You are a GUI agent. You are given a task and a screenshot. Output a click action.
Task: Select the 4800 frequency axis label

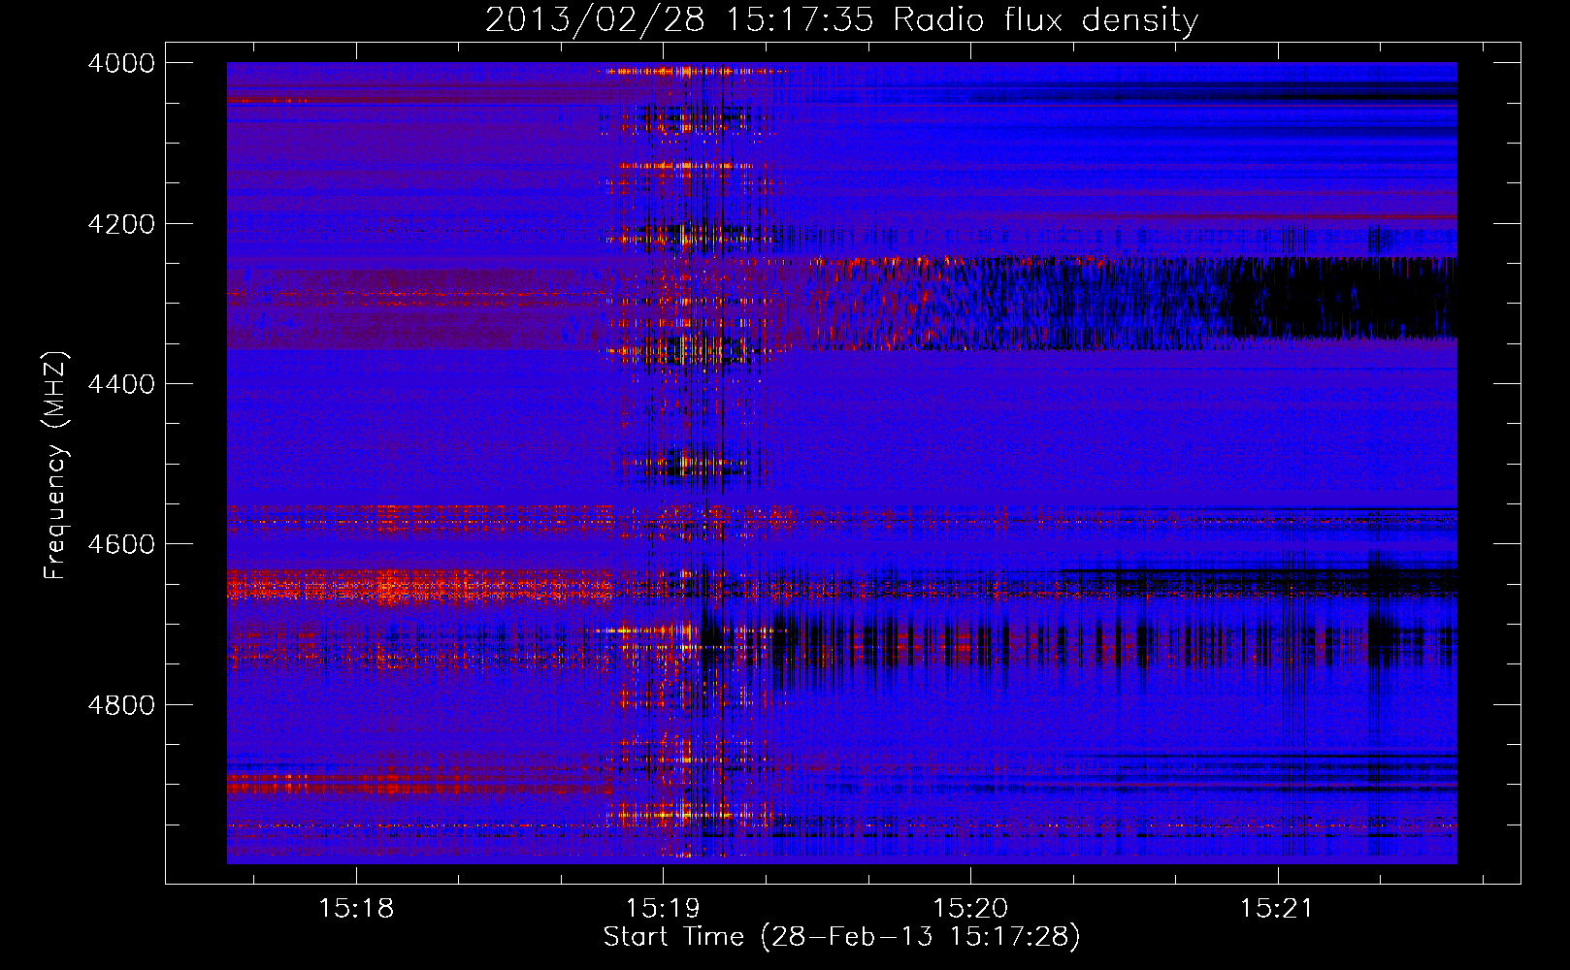tap(121, 705)
